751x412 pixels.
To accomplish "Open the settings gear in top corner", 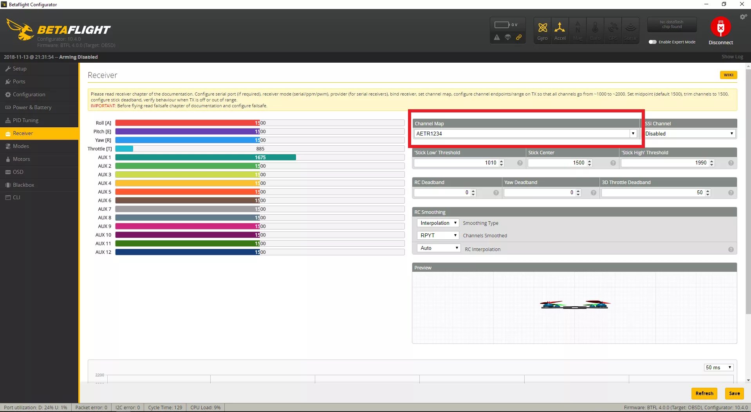I will (x=743, y=17).
